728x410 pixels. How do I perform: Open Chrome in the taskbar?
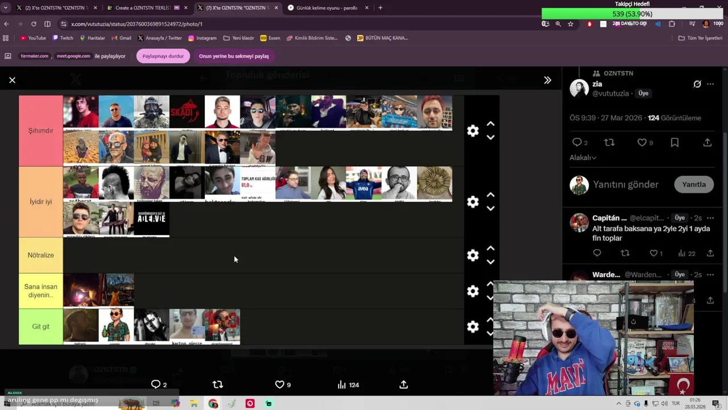[213, 404]
